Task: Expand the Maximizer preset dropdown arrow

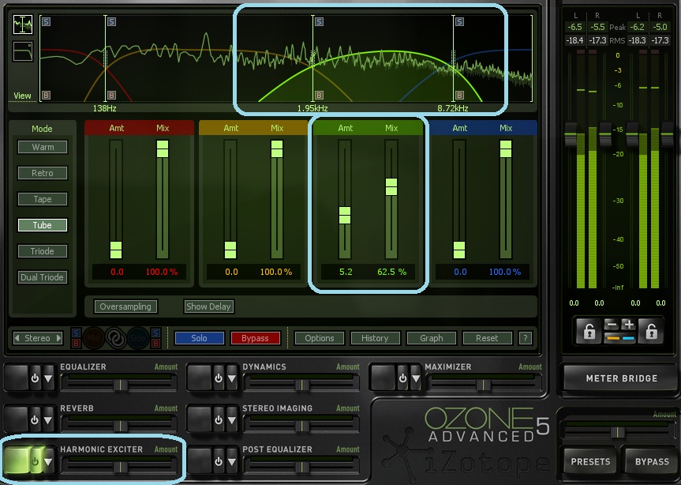Action: pos(416,378)
